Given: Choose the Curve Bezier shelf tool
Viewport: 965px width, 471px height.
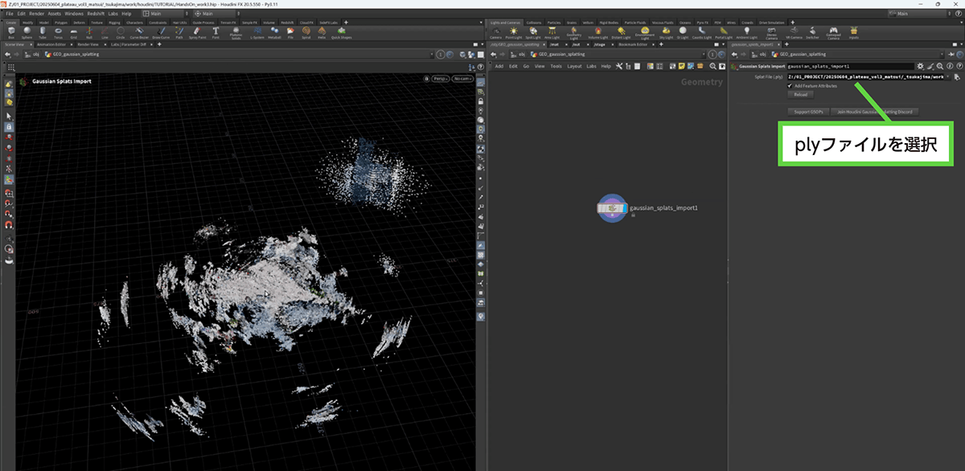Looking at the screenshot, I should coord(138,32).
